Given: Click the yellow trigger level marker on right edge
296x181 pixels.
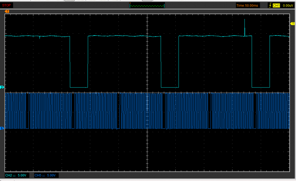Looking at the screenshot, I should pos(293,24).
